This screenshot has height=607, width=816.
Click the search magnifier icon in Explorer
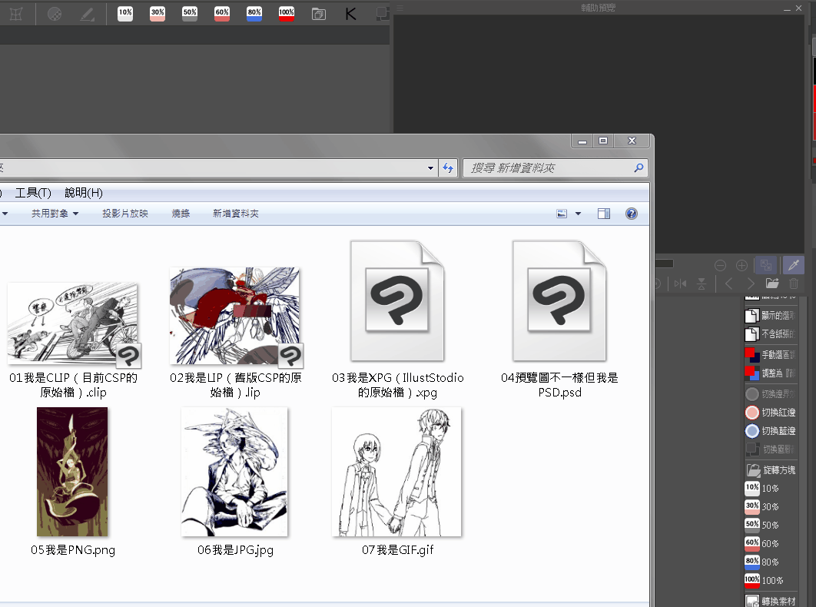click(639, 168)
